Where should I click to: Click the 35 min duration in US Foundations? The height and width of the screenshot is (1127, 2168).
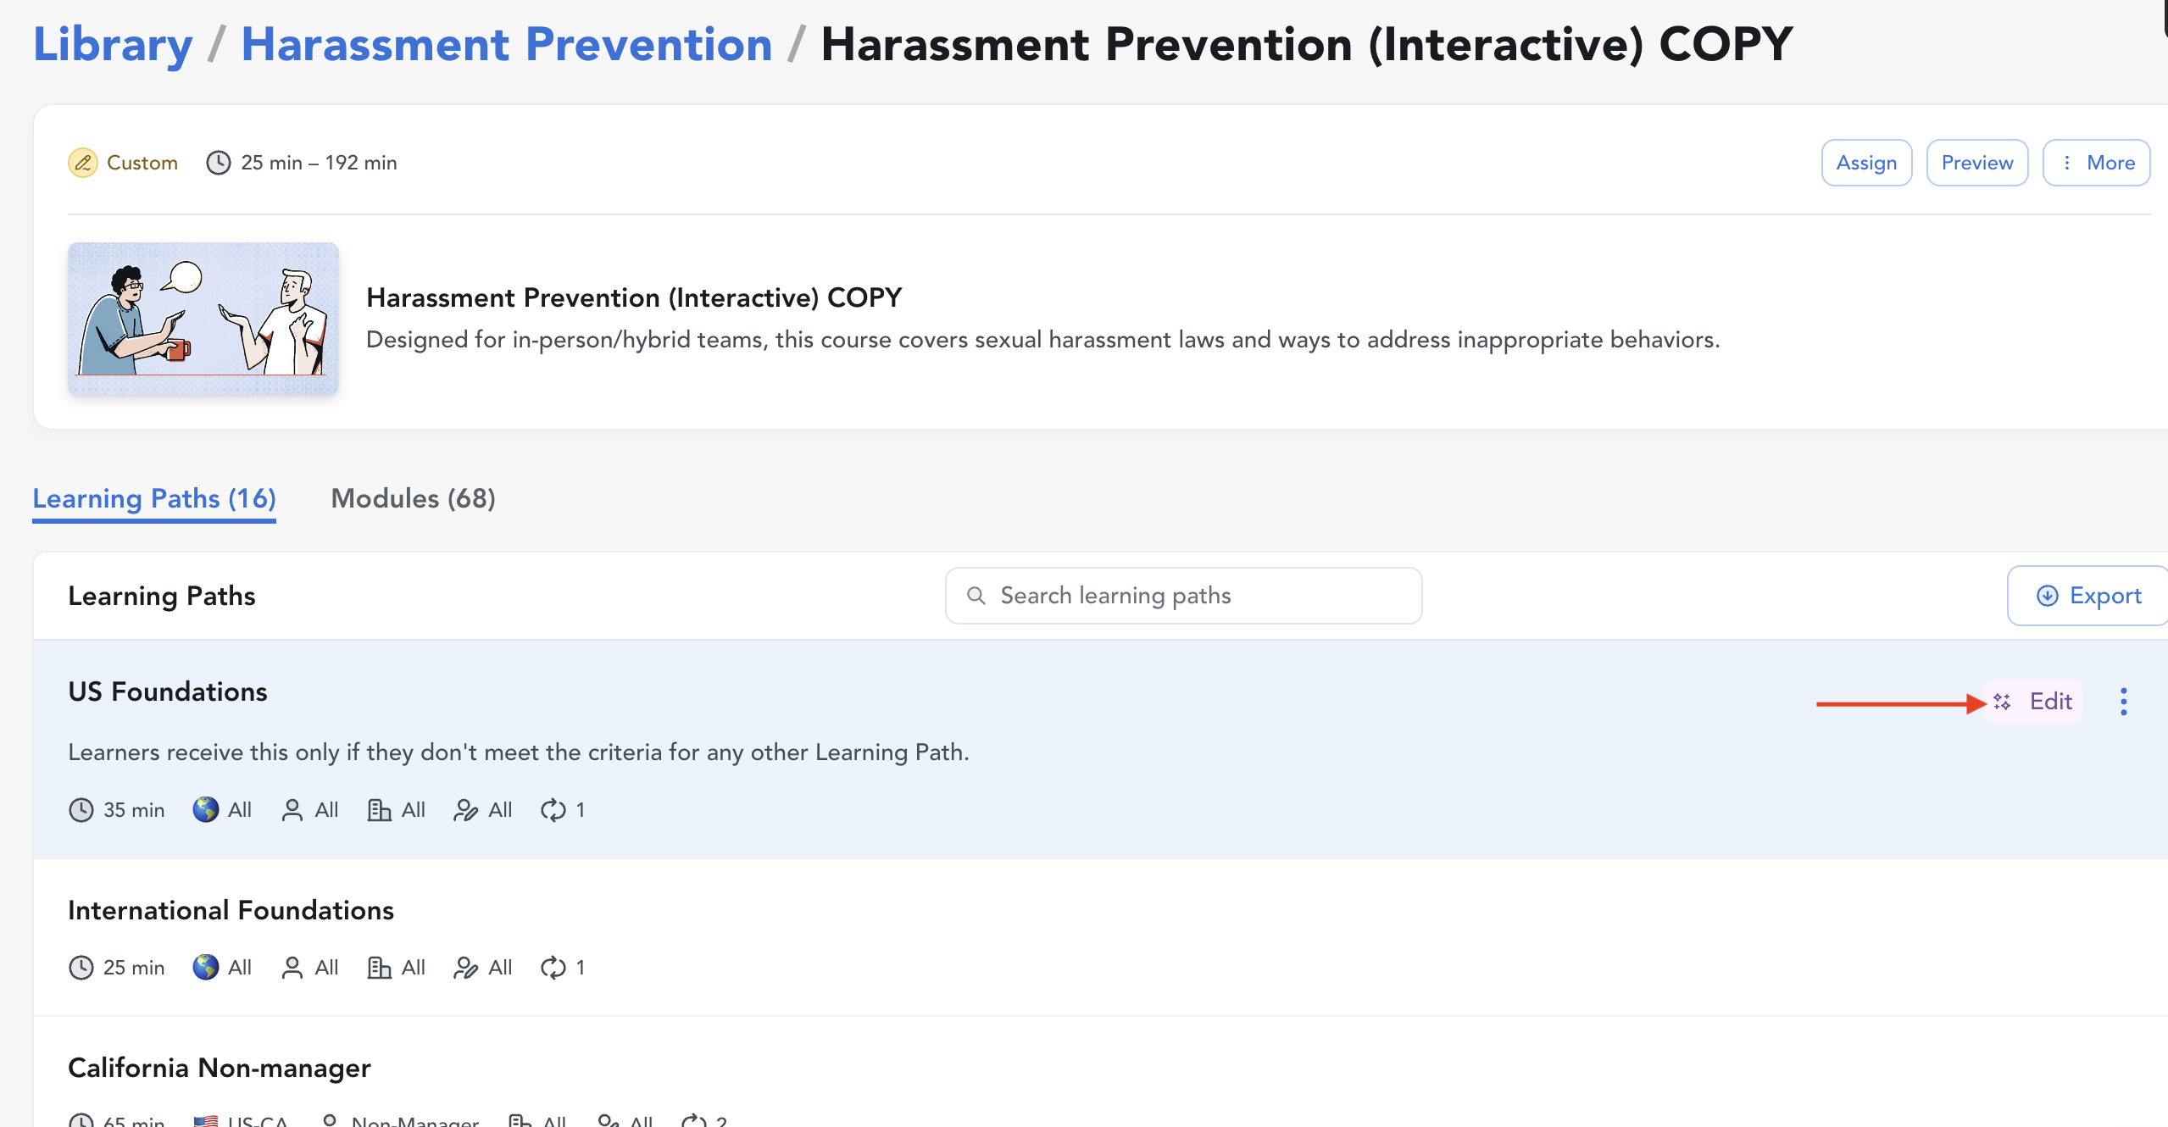[134, 810]
